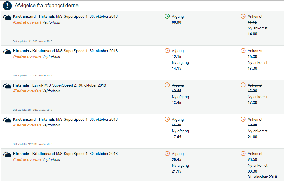Click orange clock icon beside Ny afgang 17.45
Image resolution: width=284 pixels, height=181 pixels.
pos(167,119)
